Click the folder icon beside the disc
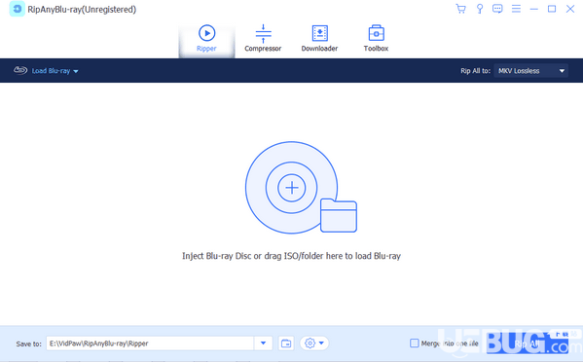 [x=339, y=216]
